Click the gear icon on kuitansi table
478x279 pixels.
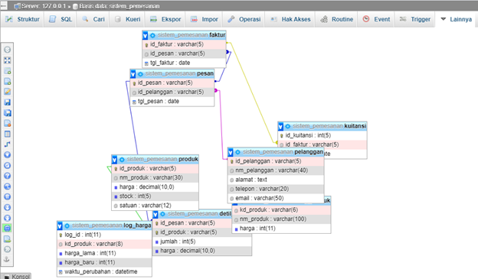(287, 126)
